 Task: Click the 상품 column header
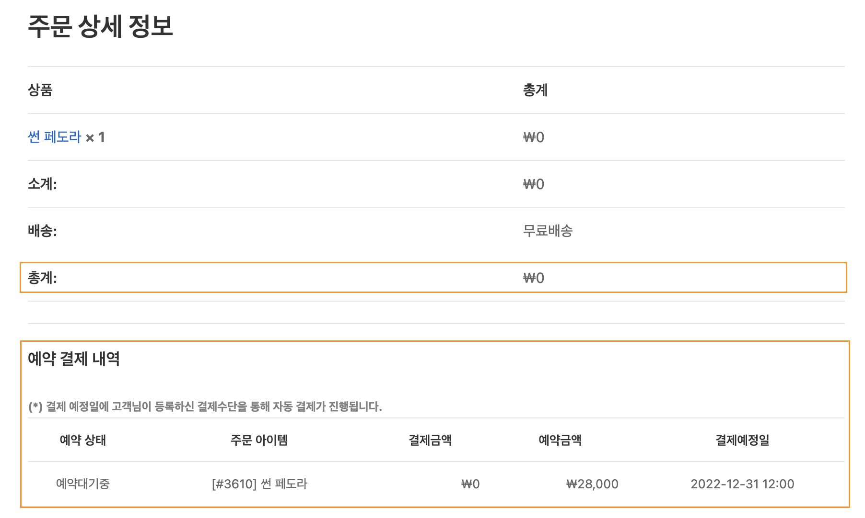40,90
